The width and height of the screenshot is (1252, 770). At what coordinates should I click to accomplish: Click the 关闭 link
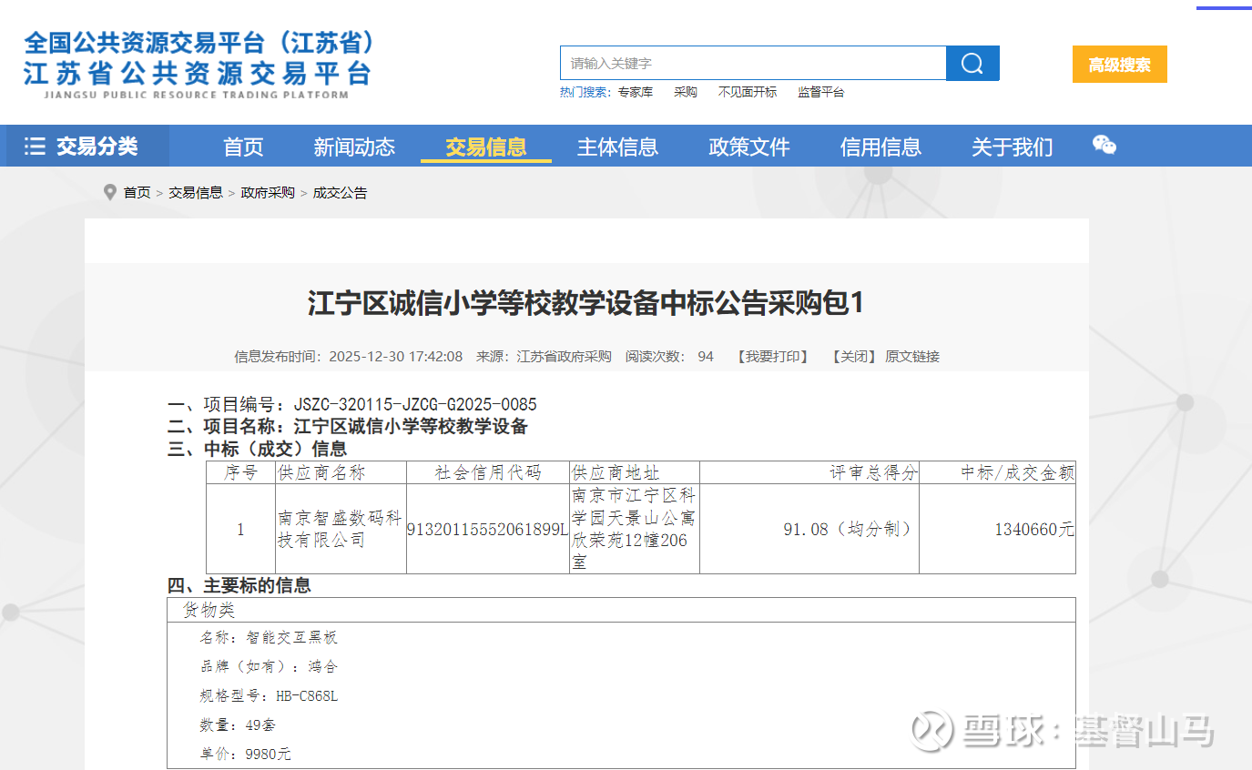coord(853,357)
